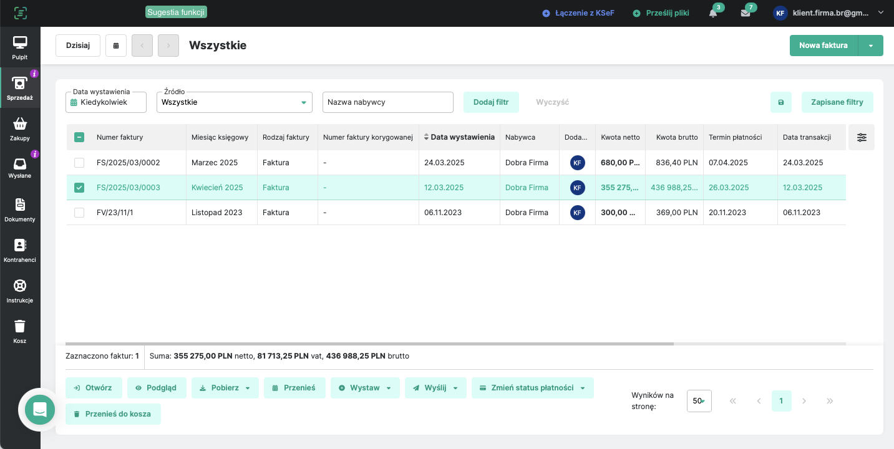Expand the Nowa faktura arrow menu

871,46
